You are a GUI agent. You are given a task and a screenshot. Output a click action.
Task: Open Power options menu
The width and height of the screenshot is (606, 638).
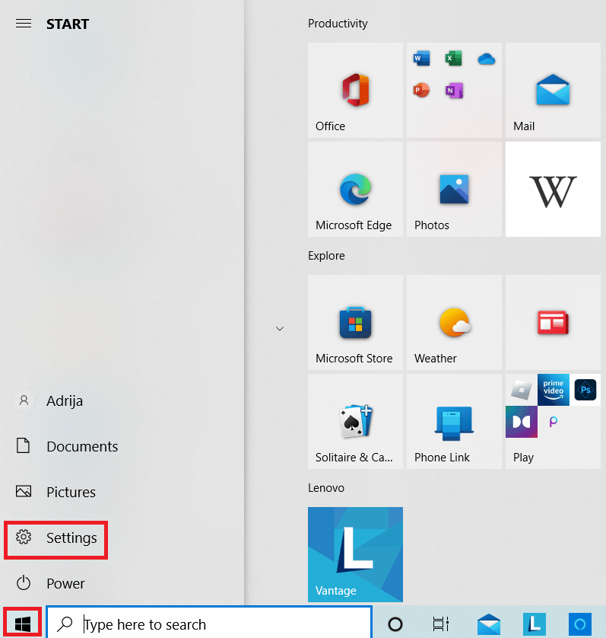(50, 583)
